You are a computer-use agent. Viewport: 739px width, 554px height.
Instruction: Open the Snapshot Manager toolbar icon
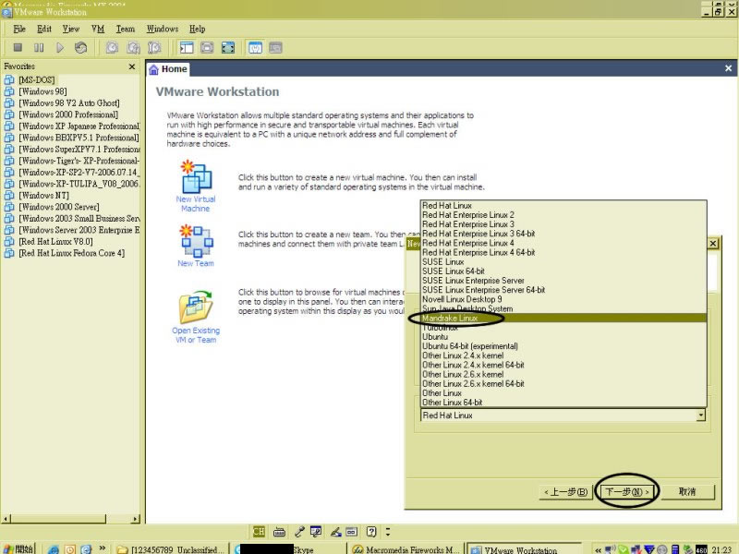(154, 48)
